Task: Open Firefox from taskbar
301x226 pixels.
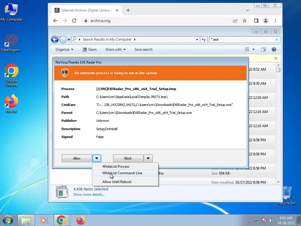Action: pos(81,220)
